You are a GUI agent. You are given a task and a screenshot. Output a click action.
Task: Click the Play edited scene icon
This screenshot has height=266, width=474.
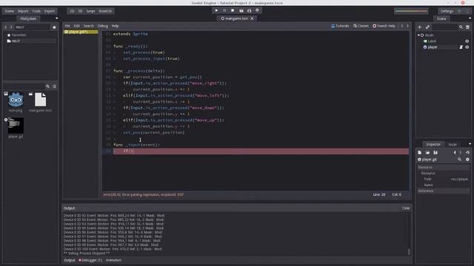pos(241,10)
